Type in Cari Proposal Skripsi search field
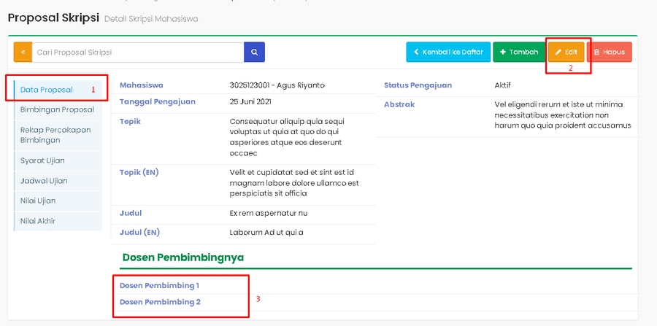Viewport: 657px width, 326px height. coord(138,53)
